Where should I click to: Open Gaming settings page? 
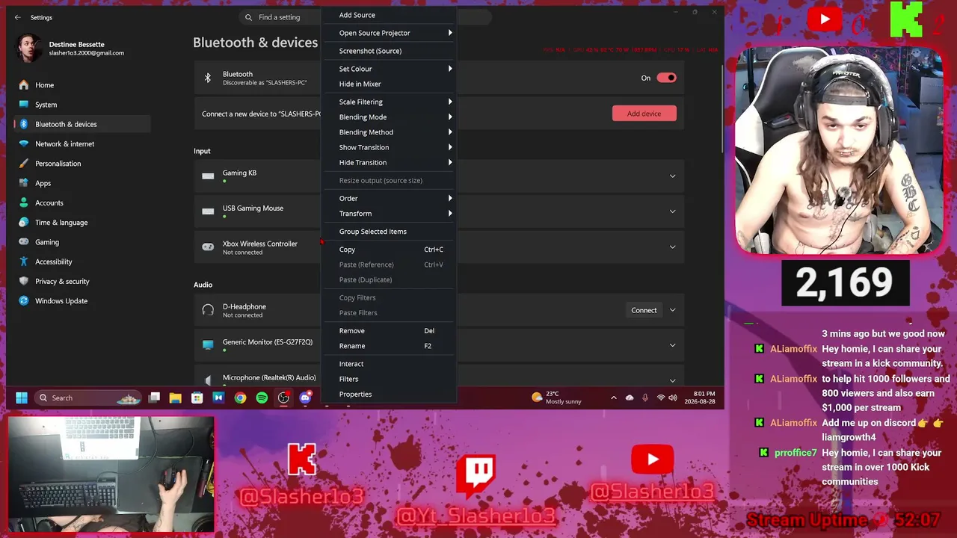click(82, 242)
